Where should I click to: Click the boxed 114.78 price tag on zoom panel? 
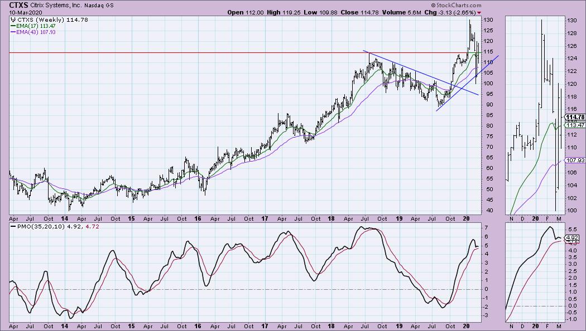pos(575,117)
